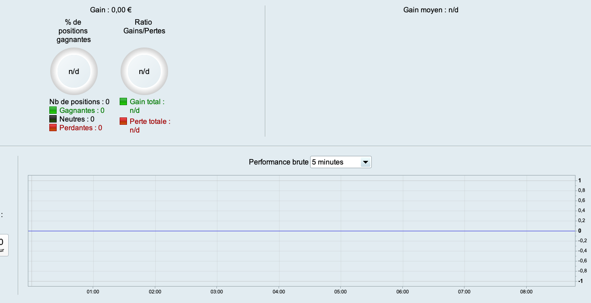Click the Perte totale label text
591x303 pixels.
[150, 122]
